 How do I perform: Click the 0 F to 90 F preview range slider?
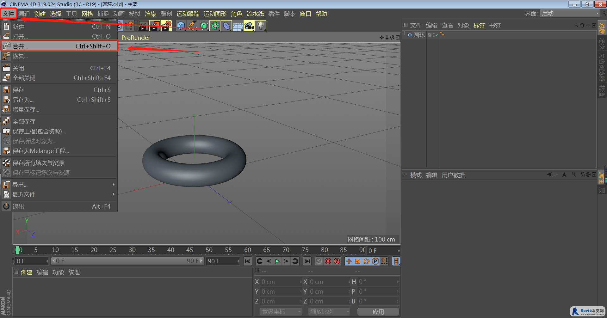click(x=127, y=261)
